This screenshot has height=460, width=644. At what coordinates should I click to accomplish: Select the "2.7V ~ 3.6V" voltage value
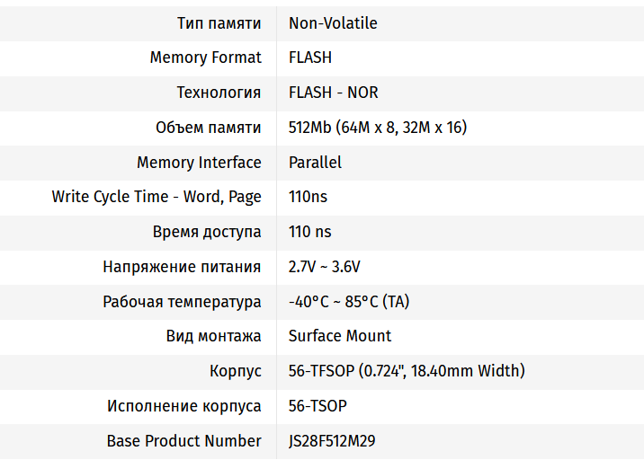coord(325,267)
